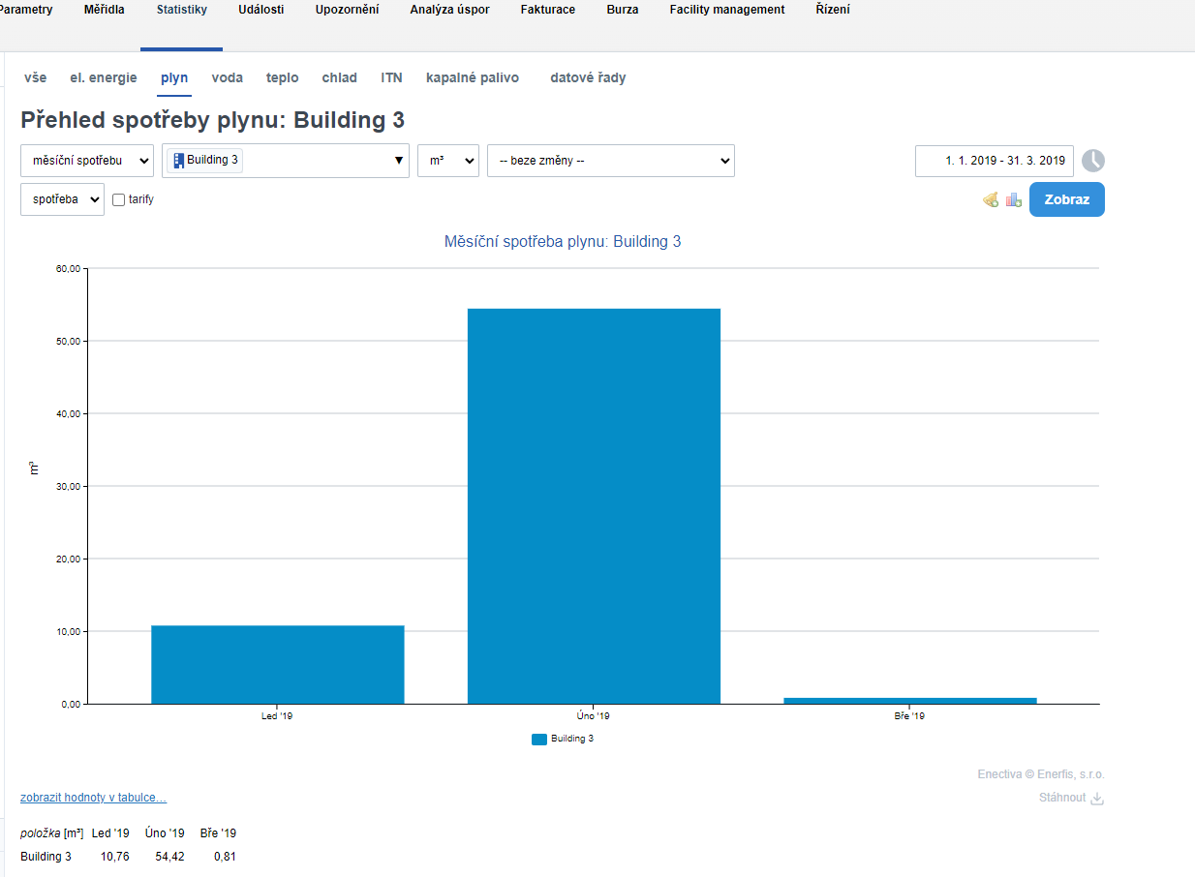
Task: Open the m³ unit dropdown
Action: [x=447, y=161]
